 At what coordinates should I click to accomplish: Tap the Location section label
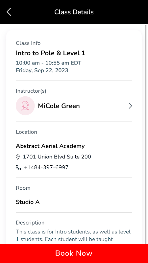tap(27, 132)
